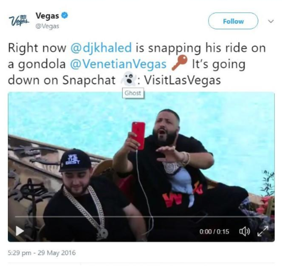Click the blue verified badge
This screenshot has height=272, width=282.
(65, 15)
